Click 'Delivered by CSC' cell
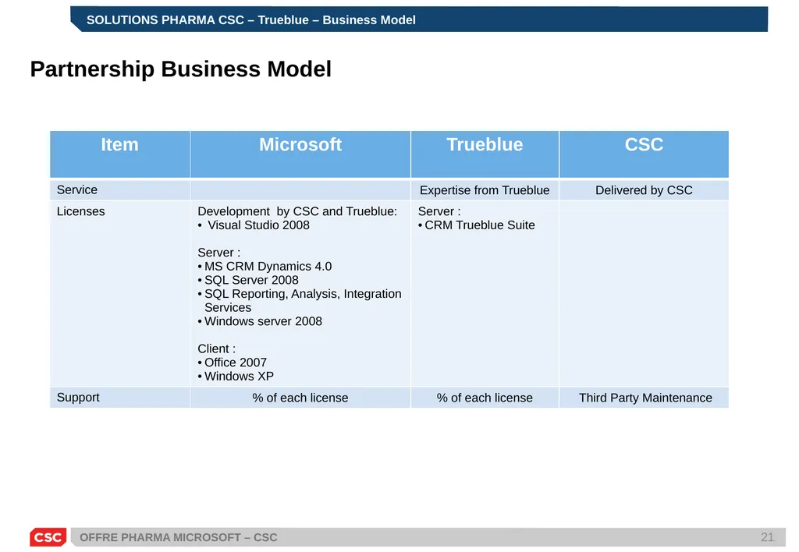Screen dimensions: 799x552 click(x=644, y=190)
